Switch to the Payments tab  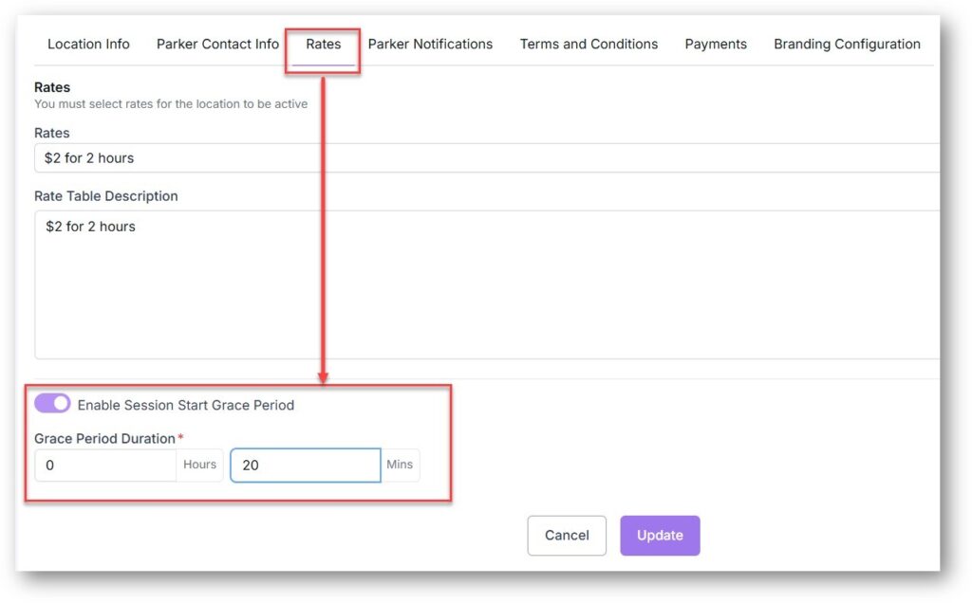point(716,44)
